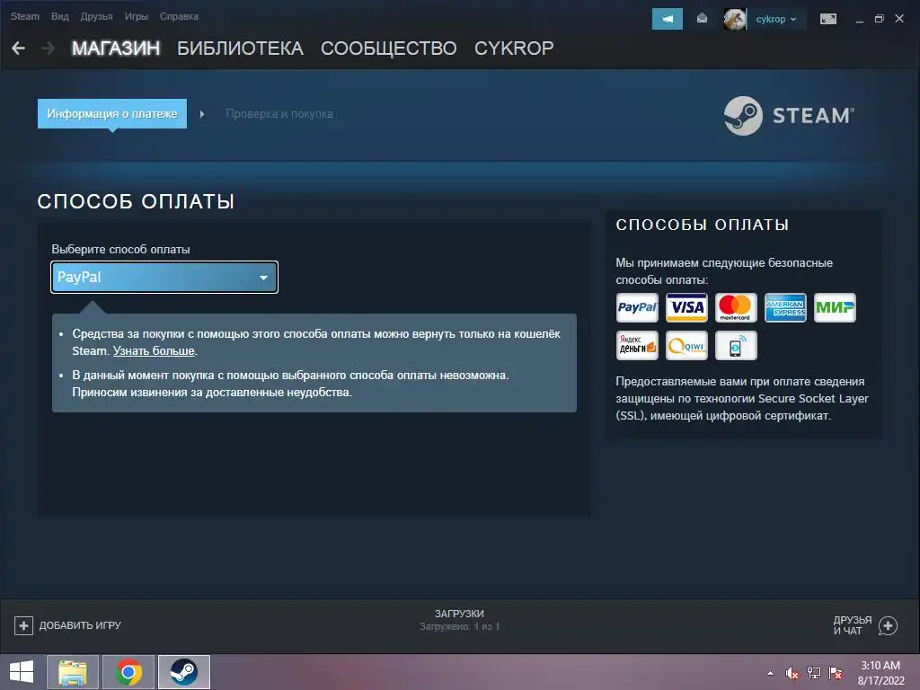Open the inbox envelope icon
Image resolution: width=920 pixels, height=690 pixels.
[702, 19]
